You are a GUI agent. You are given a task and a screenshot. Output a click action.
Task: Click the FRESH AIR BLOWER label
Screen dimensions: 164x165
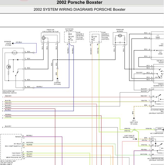[x=120, y=30]
